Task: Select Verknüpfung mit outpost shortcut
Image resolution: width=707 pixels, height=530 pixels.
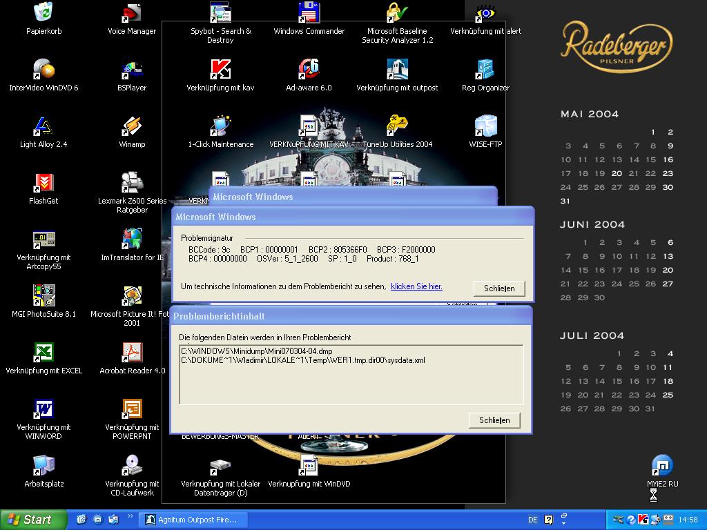Action: (x=397, y=75)
